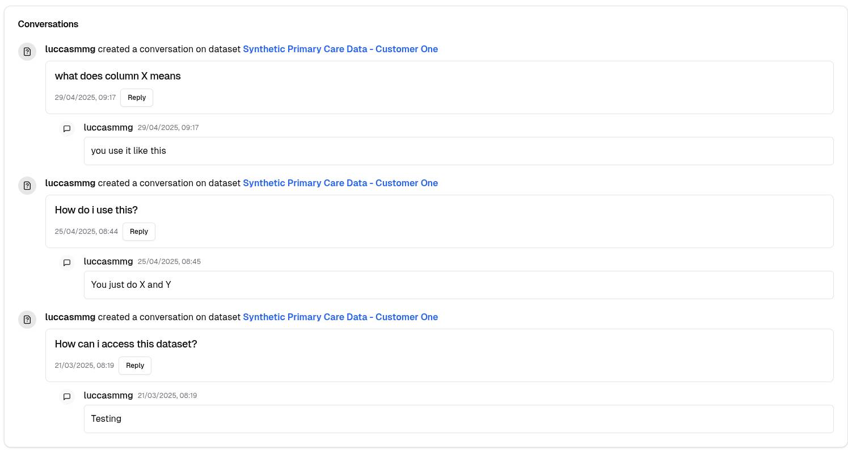
Task: Click the question icon beside the 'How do i use this?' conversation
Action: click(27, 186)
